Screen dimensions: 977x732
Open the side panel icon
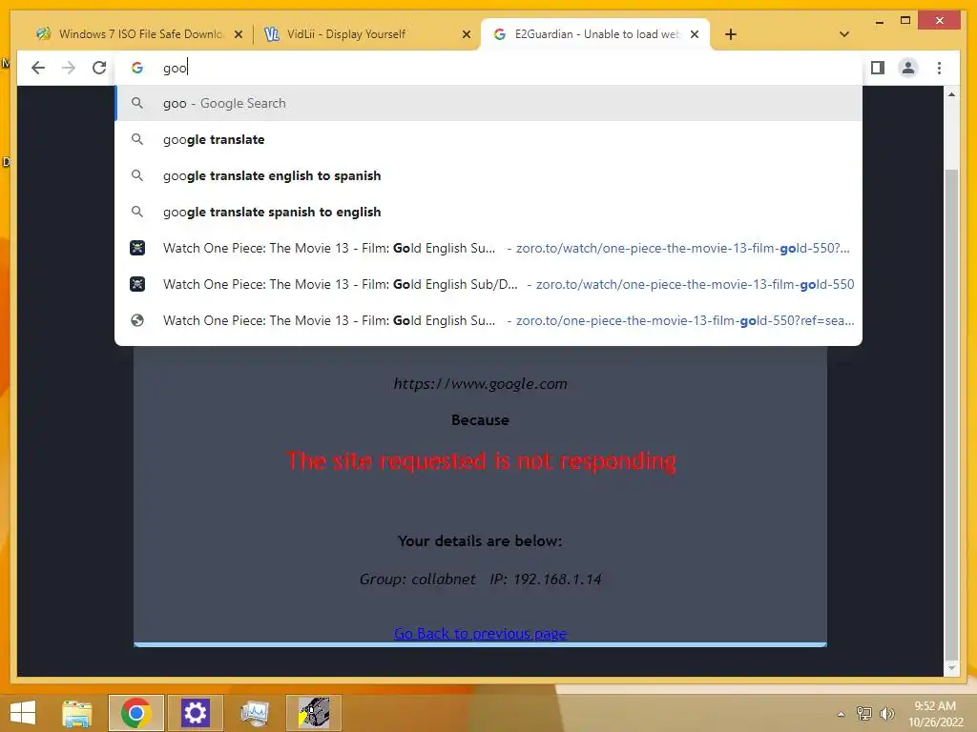click(878, 68)
